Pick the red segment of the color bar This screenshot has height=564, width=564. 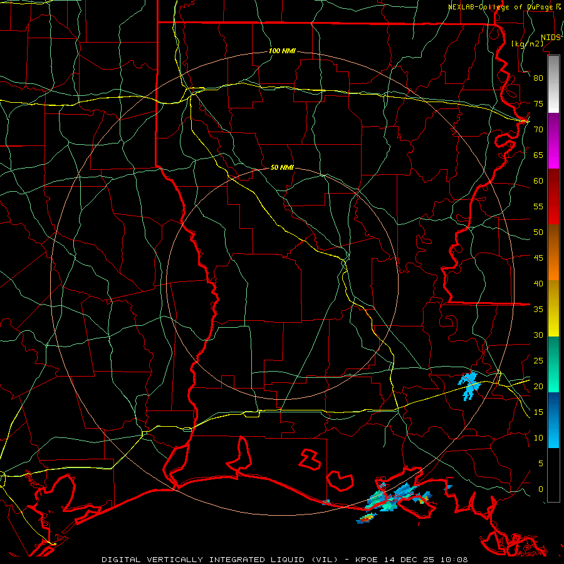(x=553, y=197)
